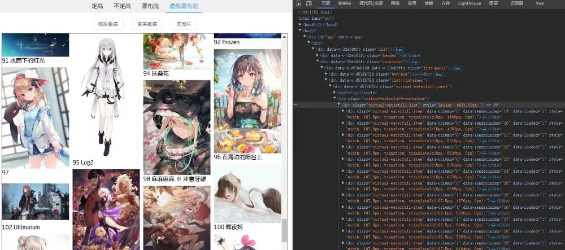
Task: Expand the head element node
Action: [x=300, y=24]
